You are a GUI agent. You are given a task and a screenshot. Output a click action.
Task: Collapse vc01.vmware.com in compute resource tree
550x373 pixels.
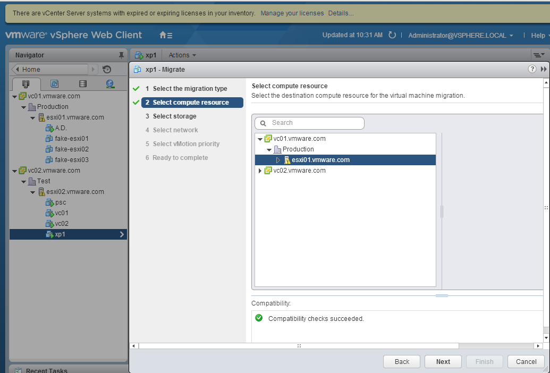point(260,139)
